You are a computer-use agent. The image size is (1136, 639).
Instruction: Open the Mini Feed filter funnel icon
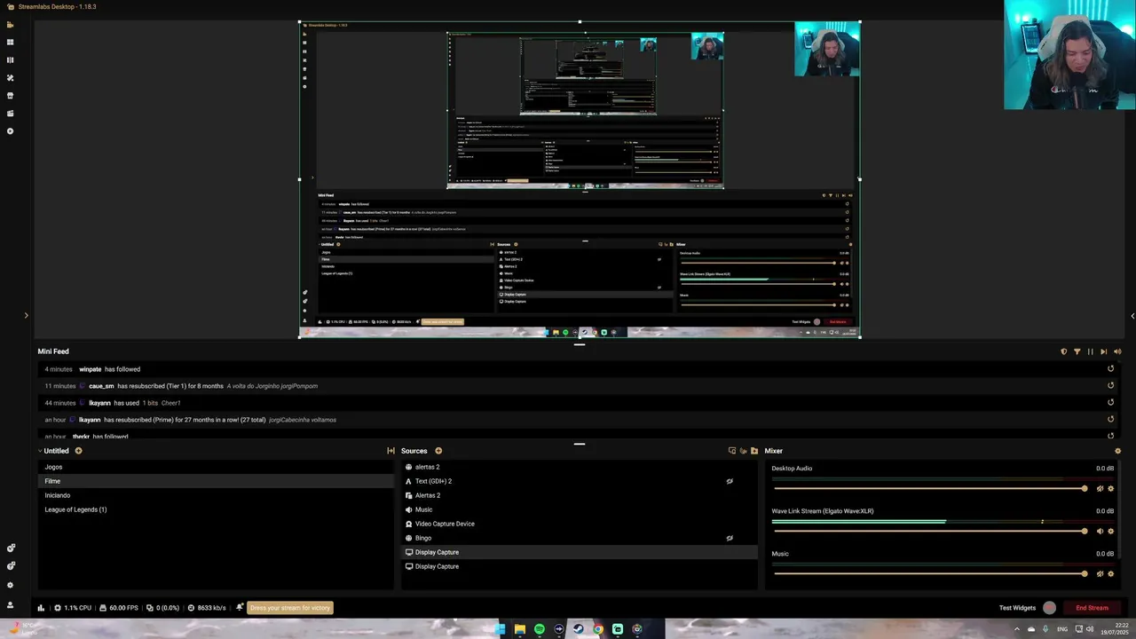tap(1077, 351)
